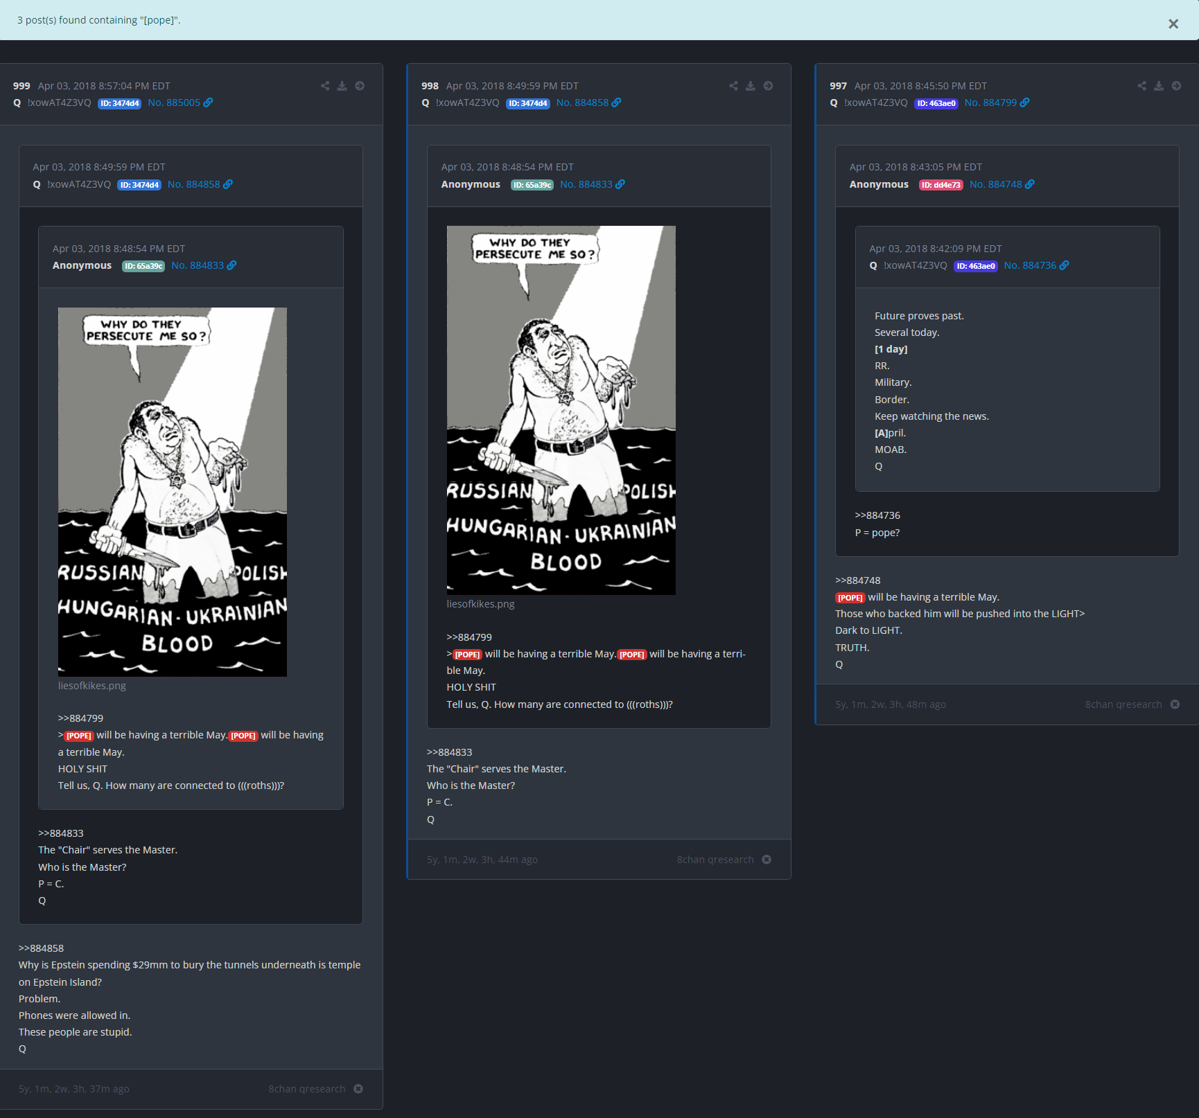Open No. 884858 link in post 998 header
The image size is (1199, 1118).
(x=582, y=103)
